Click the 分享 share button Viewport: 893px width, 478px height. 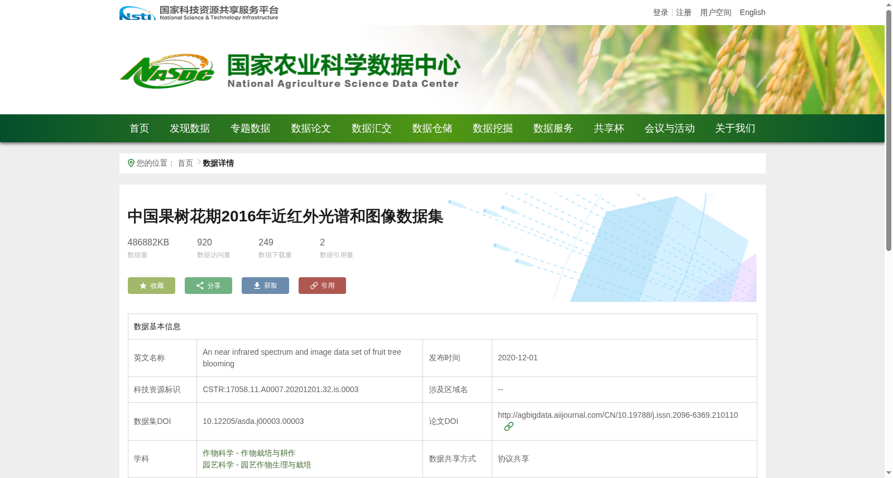pos(208,286)
